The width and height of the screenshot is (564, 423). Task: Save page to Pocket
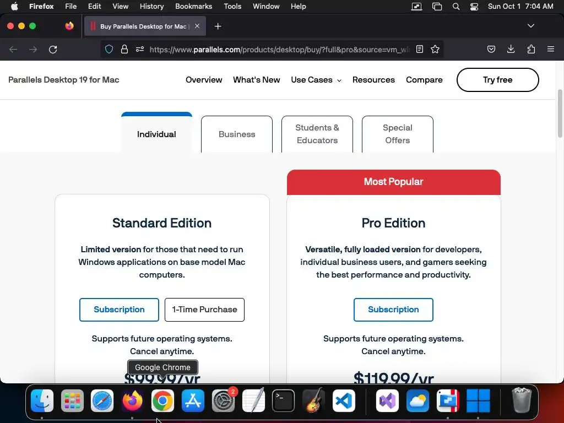coord(491,49)
